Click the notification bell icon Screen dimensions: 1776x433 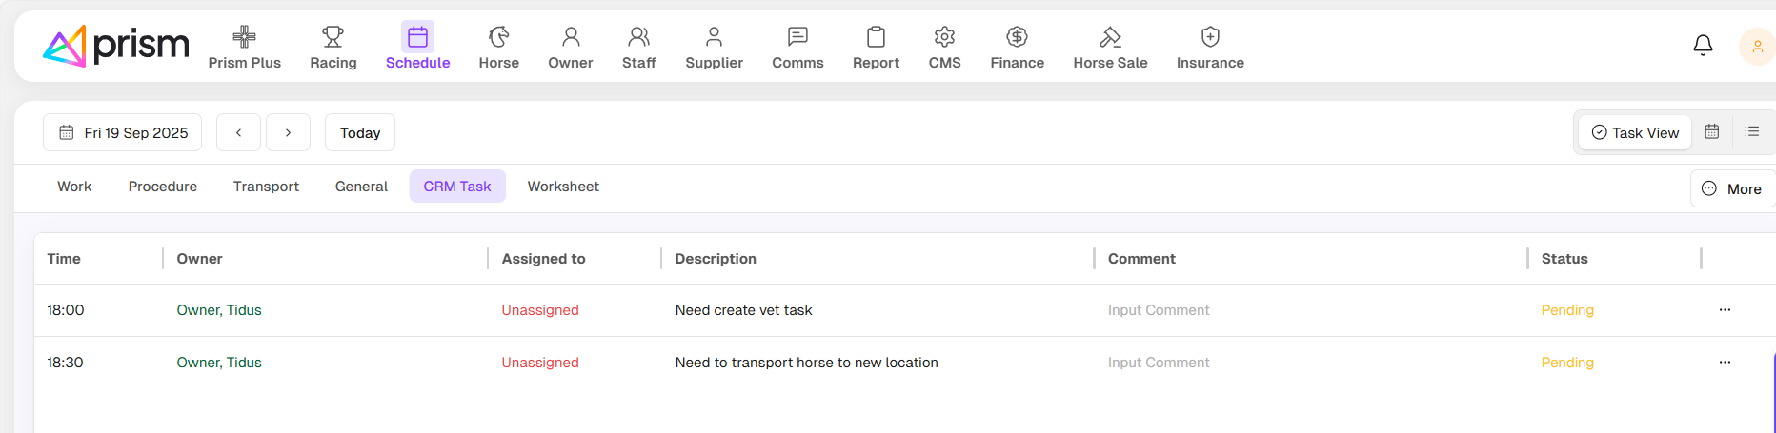pos(1703,46)
